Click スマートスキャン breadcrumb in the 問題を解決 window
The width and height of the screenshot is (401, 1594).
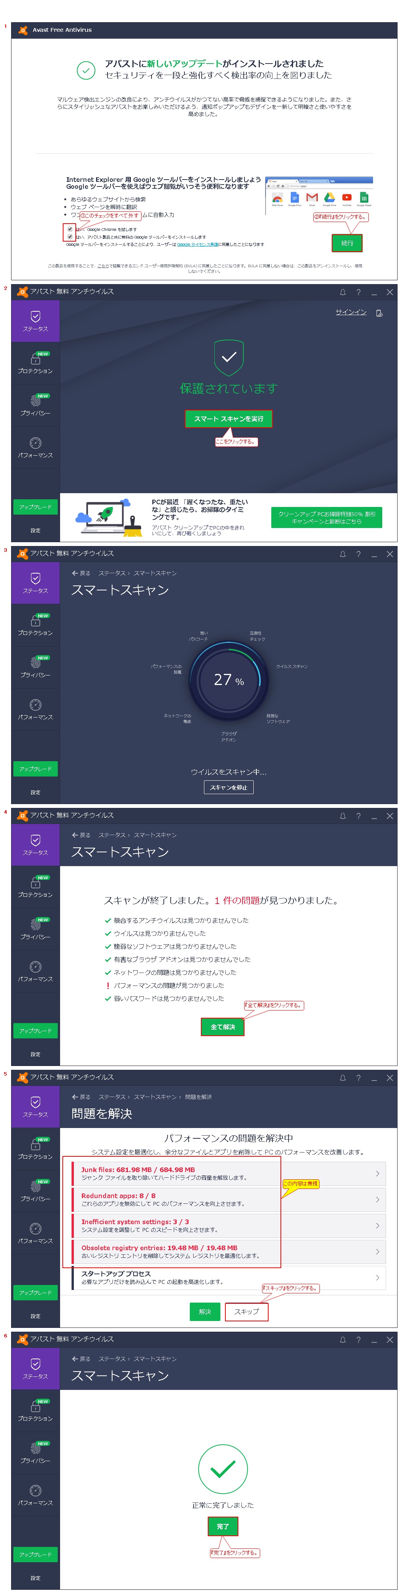[155, 1097]
